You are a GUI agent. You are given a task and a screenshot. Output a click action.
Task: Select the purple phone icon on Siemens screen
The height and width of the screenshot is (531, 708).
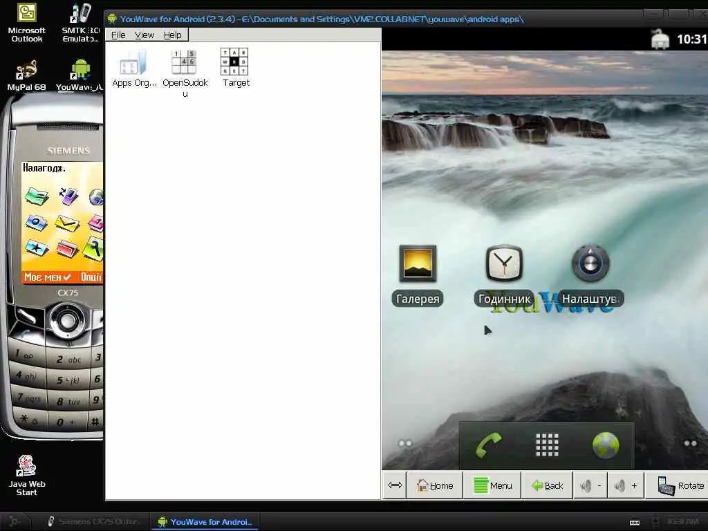pos(68,196)
